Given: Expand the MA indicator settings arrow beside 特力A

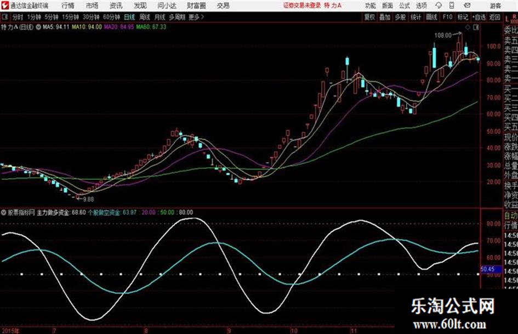Looking at the screenshot, I should pos(38,27).
